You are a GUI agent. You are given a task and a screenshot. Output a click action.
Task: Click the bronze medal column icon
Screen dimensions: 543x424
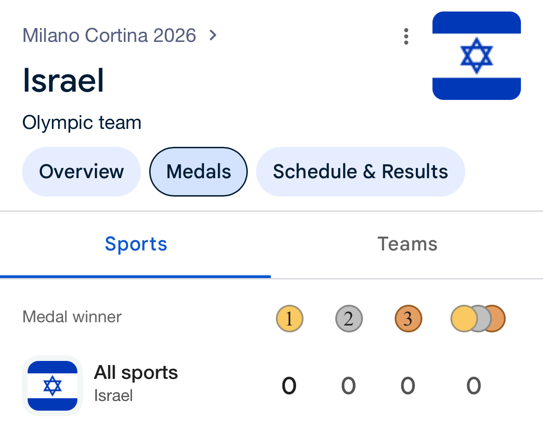(408, 319)
